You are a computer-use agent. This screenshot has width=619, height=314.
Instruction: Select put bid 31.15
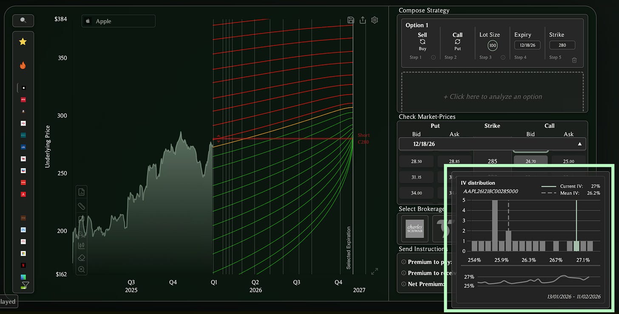pos(416,177)
